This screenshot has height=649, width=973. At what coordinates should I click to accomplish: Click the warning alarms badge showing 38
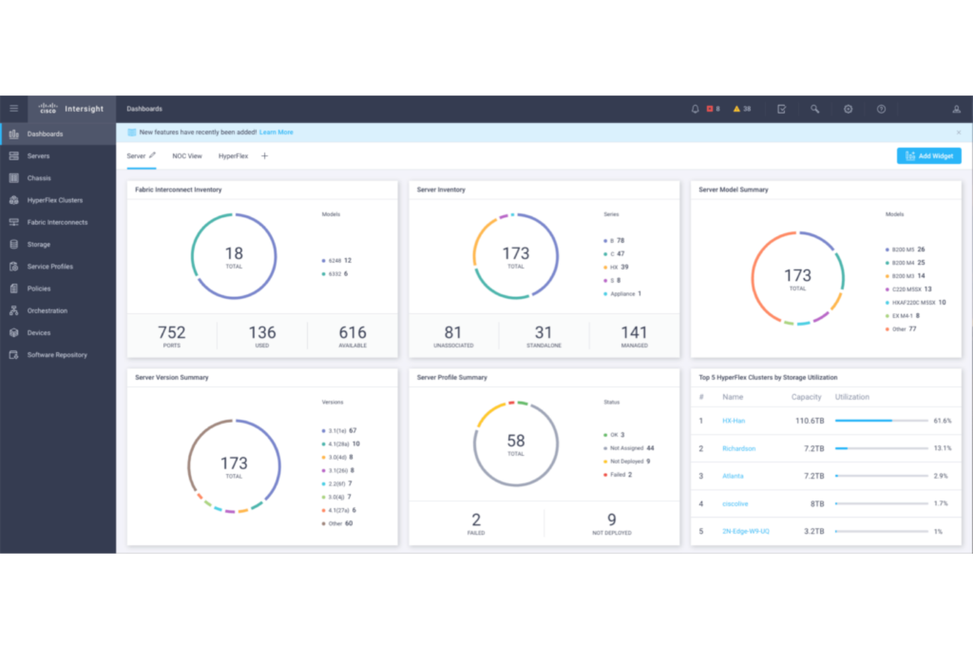[742, 108]
